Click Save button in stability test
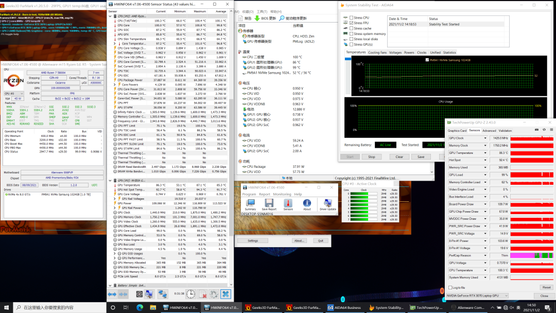Image resolution: width=556 pixels, height=313 pixels. pos(421,156)
